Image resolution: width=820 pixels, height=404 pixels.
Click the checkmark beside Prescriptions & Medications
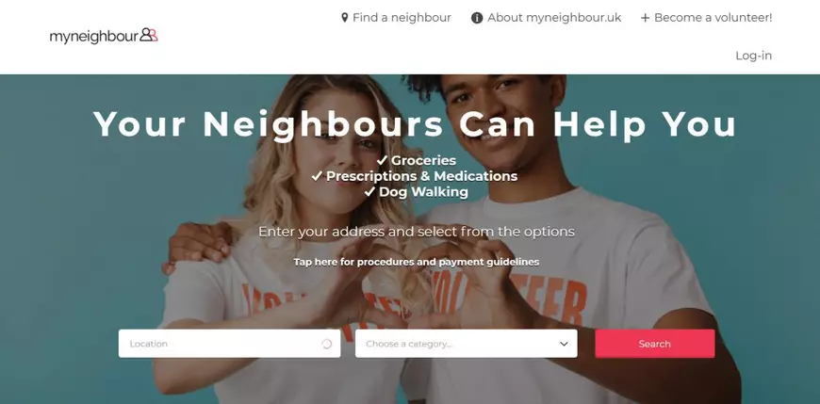[317, 176]
